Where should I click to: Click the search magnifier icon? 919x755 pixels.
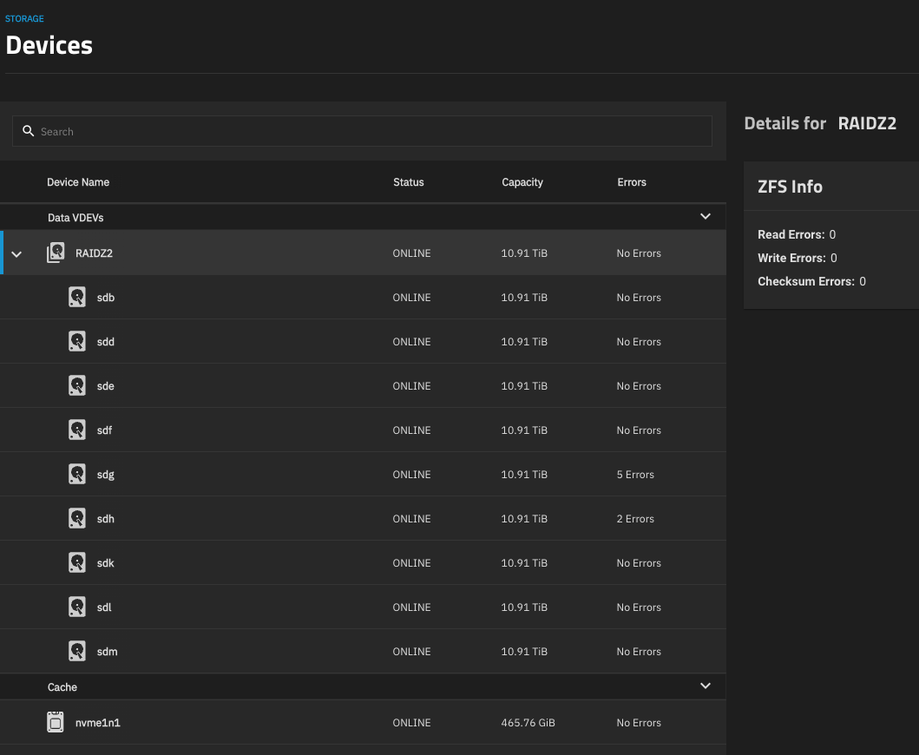pos(28,131)
